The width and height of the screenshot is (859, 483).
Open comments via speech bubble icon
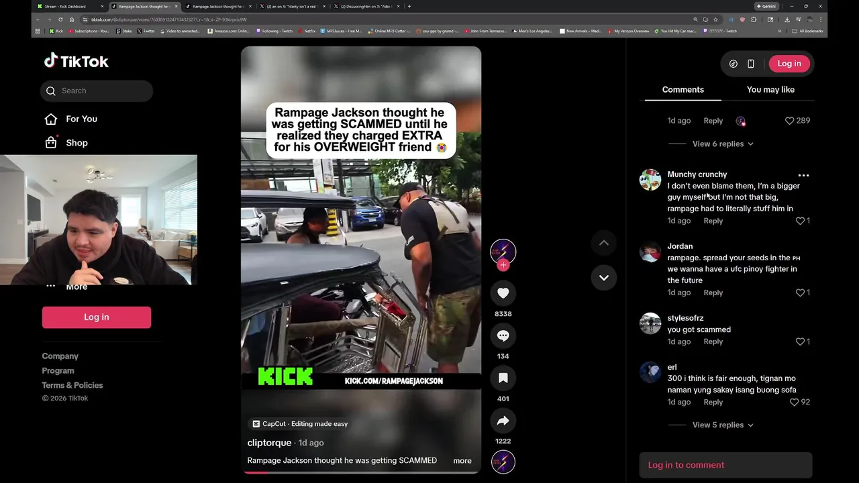pyautogui.click(x=503, y=335)
